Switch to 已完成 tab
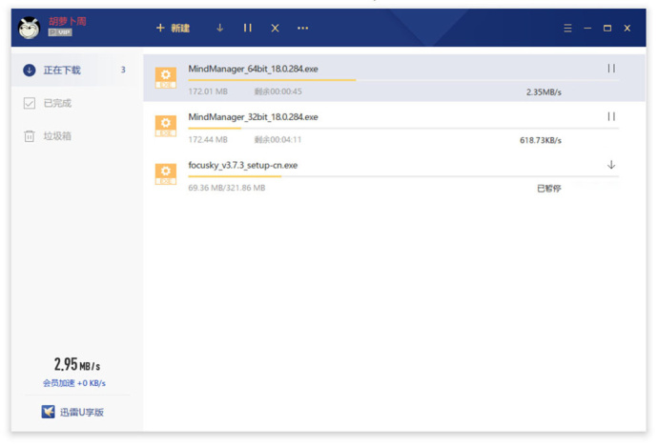Viewport: 658px width, 446px height. 77,103
